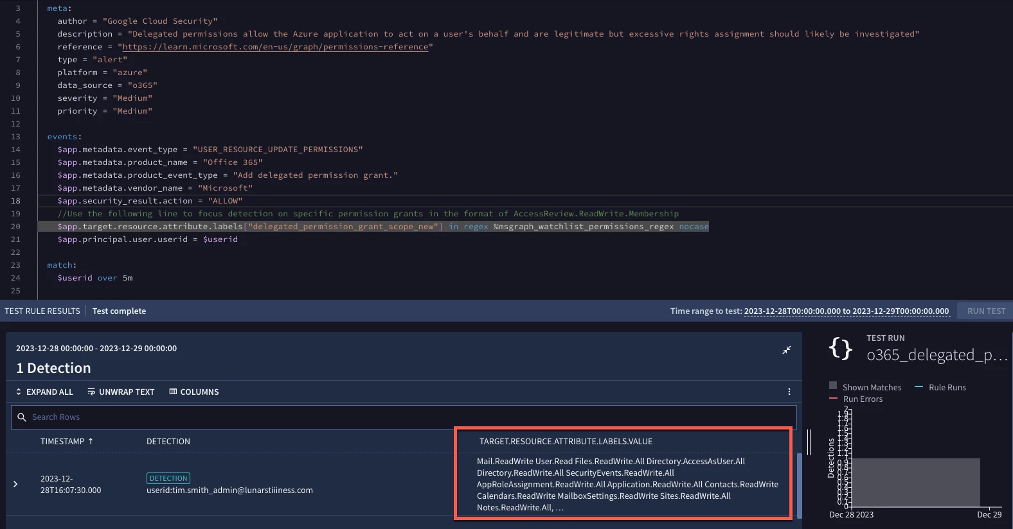Click the TARGET.RESOURCE.ATTRIBUTE.LABELS.VALUE column header
This screenshot has height=529, width=1013.
click(x=566, y=441)
